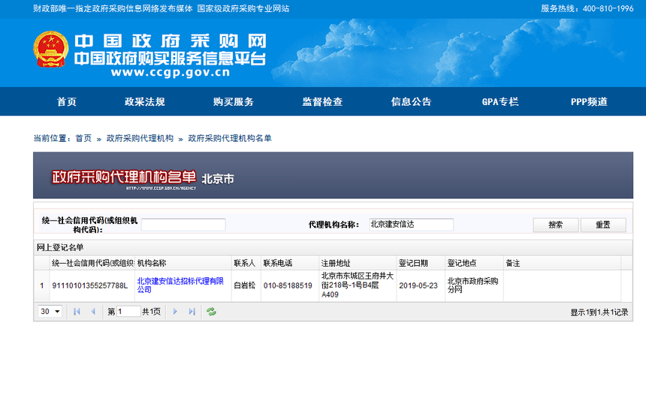Viewport: 646px width, 401px height.
Task: Open 首页 in the navigation bar
Action: coord(67,101)
